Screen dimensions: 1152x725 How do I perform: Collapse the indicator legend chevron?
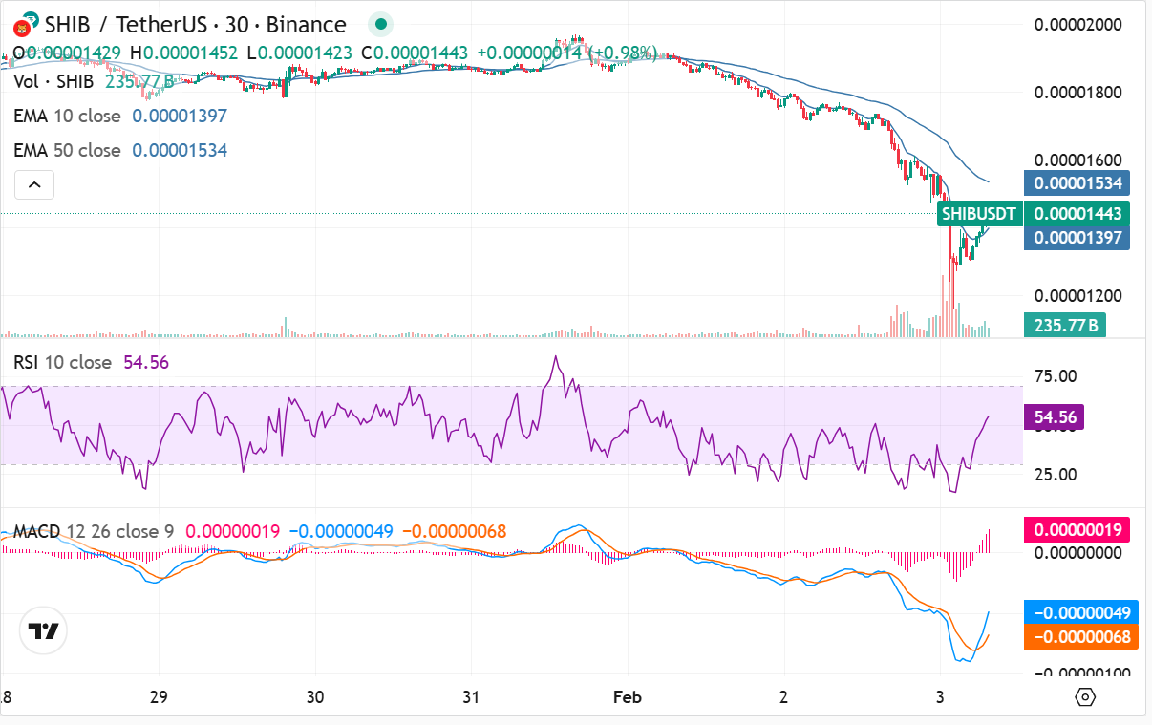[33, 184]
